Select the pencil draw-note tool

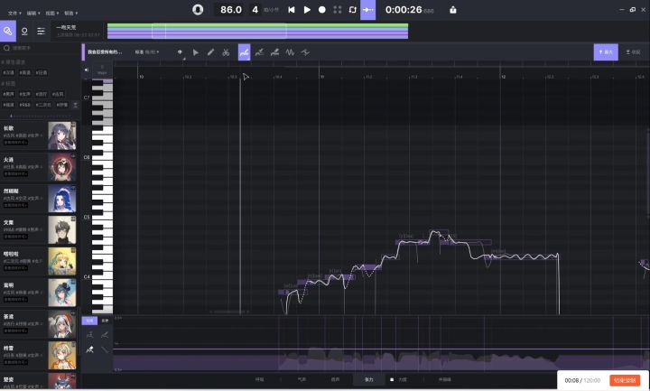210,52
